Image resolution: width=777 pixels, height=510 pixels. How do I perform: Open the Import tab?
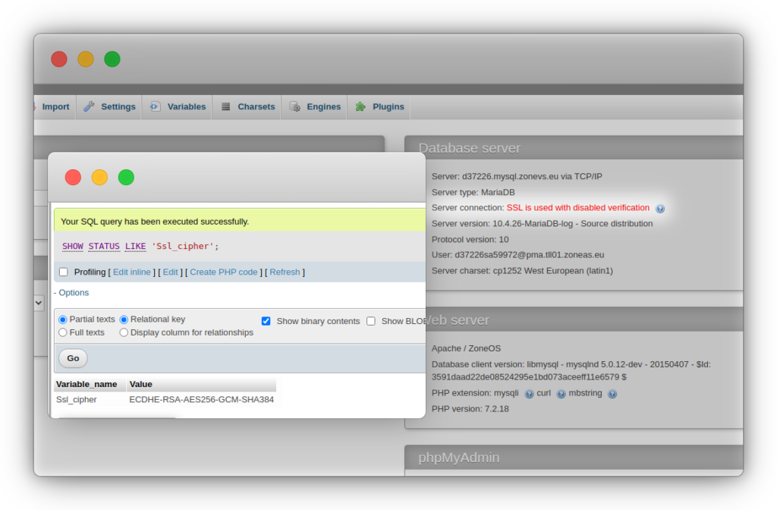[55, 107]
